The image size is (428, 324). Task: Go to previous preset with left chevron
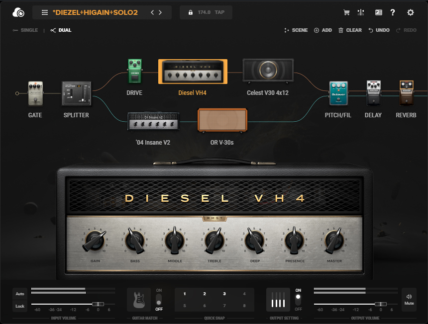pos(152,12)
